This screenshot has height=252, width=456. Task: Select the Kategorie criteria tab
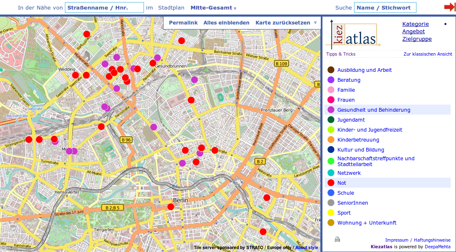coord(415,24)
